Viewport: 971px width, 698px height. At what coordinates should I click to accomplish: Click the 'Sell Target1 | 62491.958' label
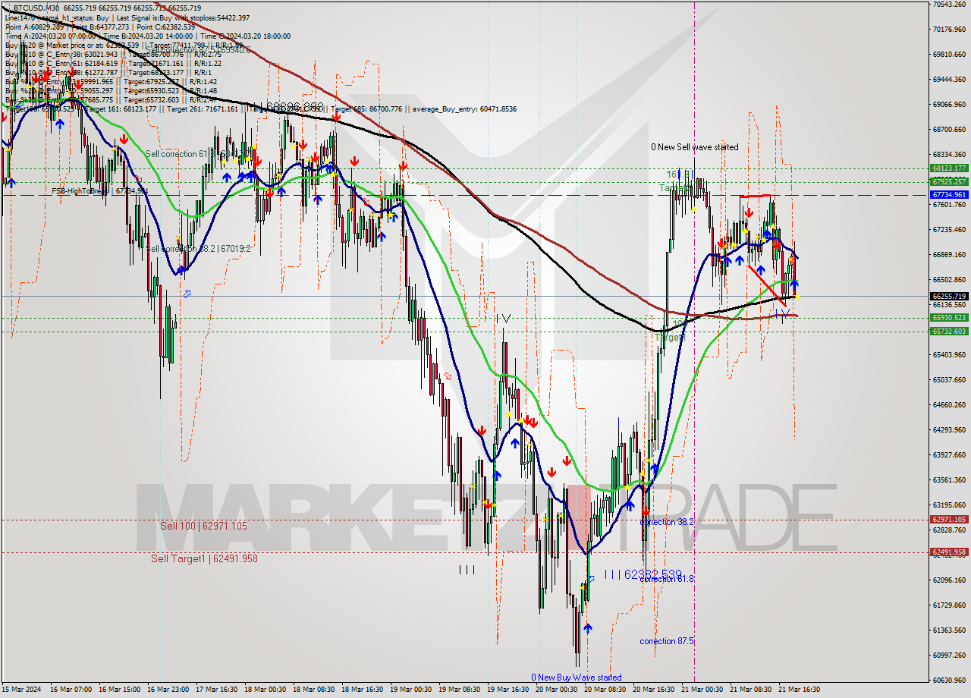tap(204, 558)
